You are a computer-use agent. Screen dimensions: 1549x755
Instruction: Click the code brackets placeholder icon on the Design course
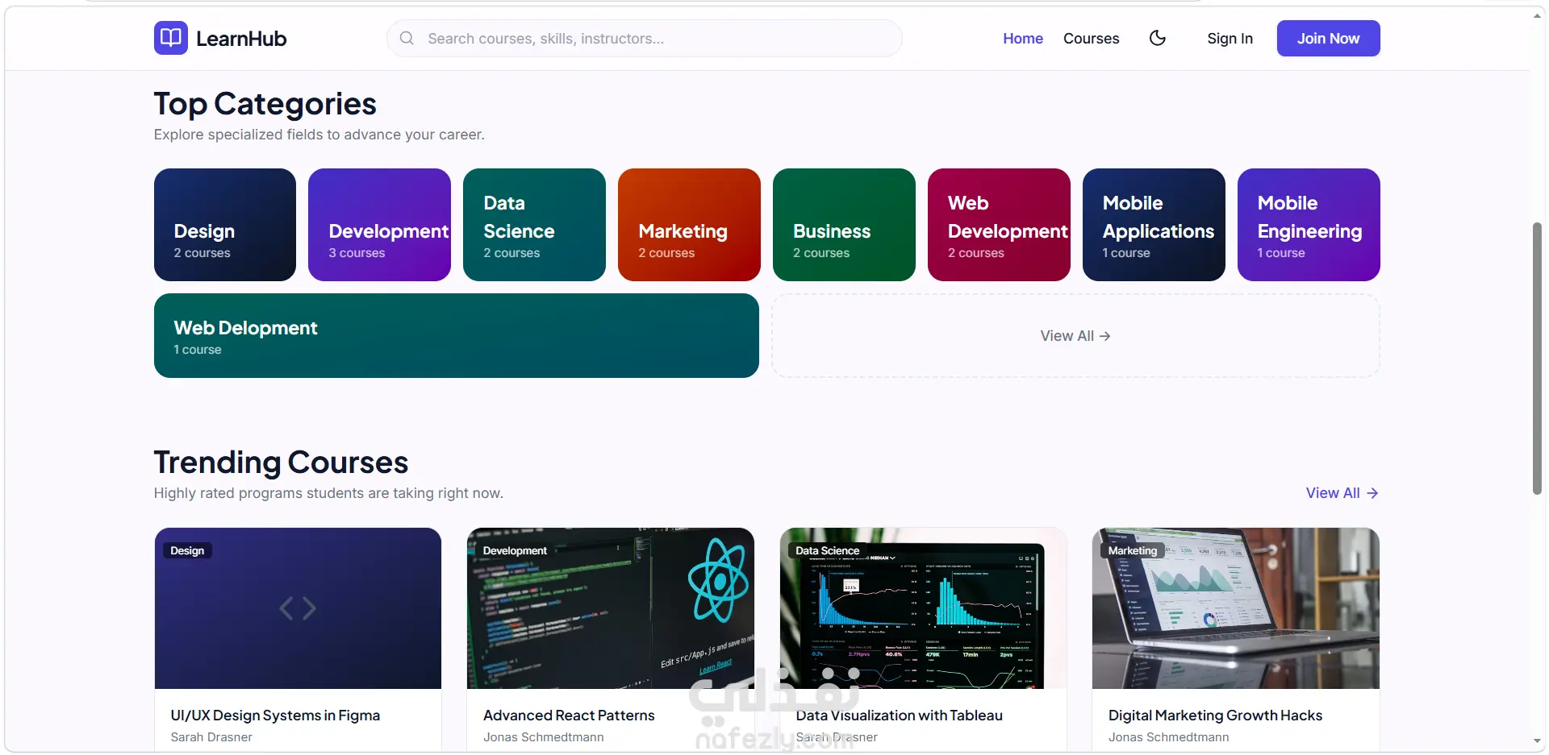tap(298, 608)
